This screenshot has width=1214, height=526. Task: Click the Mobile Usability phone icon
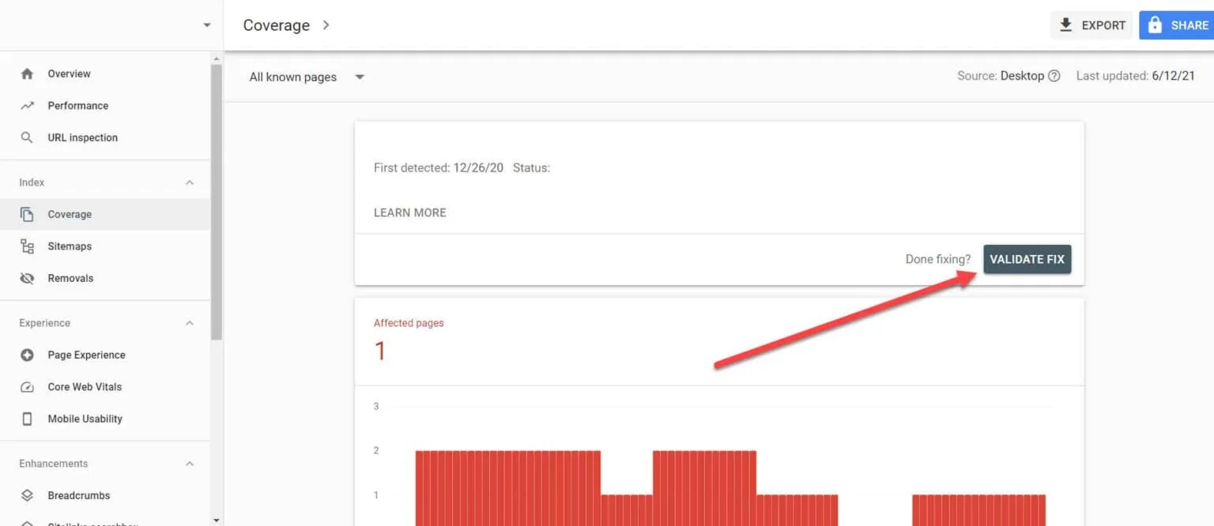(26, 419)
